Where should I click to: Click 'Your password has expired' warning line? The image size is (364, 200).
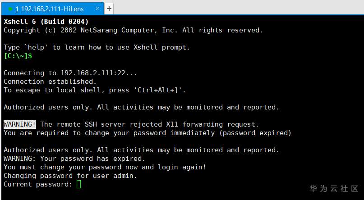[74, 159]
